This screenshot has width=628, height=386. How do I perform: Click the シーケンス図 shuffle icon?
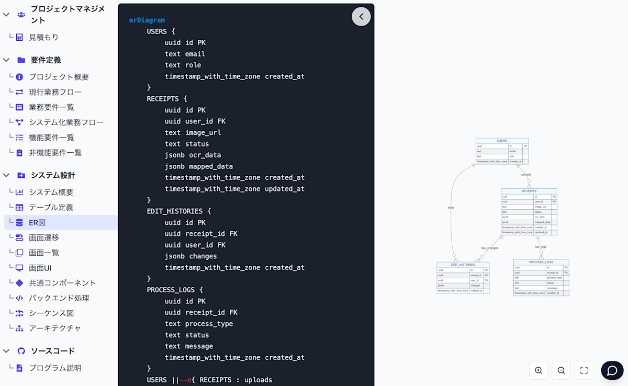[x=19, y=313]
